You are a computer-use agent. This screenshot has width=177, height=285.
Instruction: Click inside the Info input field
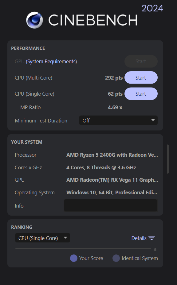pyautogui.click(x=111, y=205)
